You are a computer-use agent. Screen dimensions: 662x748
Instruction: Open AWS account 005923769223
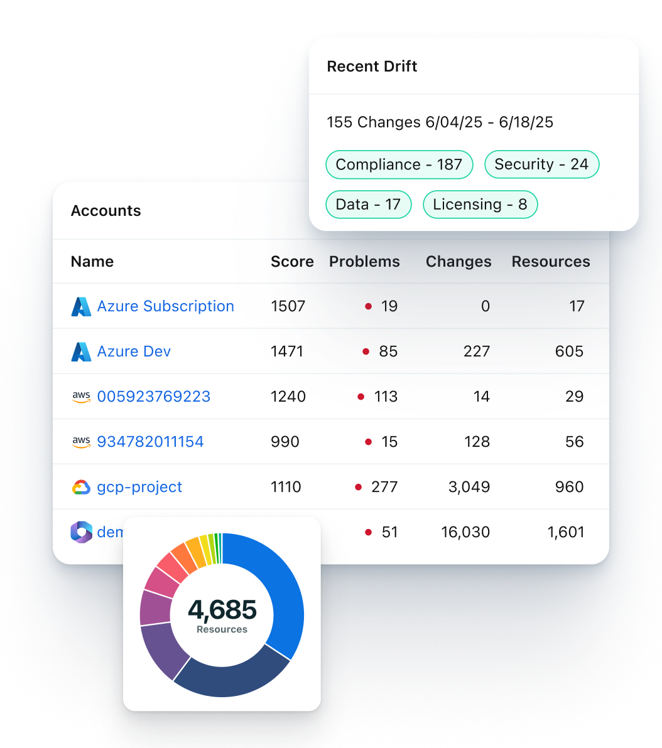coord(153,397)
